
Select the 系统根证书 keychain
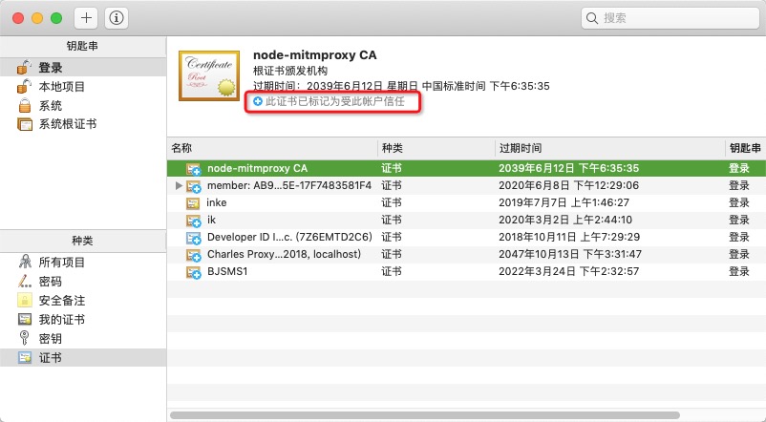[83, 124]
